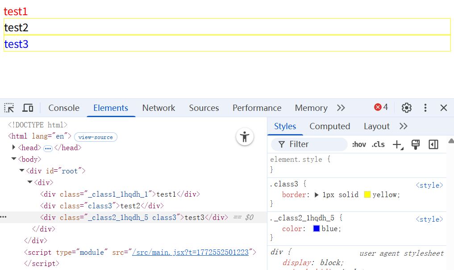The height and width of the screenshot is (270, 454).
Task: Show more DevTools tabs after Memory
Action: [x=341, y=108]
